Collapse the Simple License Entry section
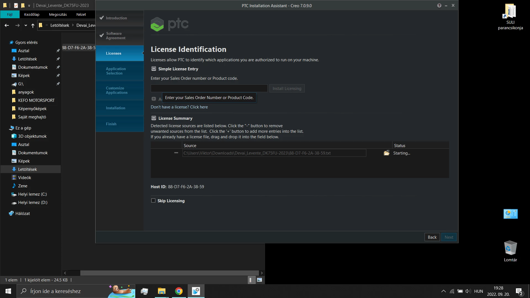Screen dimensions: 530x298 tap(154, 69)
